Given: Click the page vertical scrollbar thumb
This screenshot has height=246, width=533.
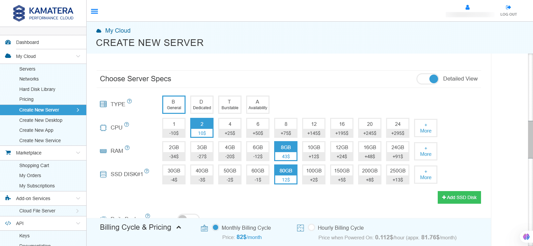Looking at the screenshot, I should pyautogui.click(x=530, y=139).
